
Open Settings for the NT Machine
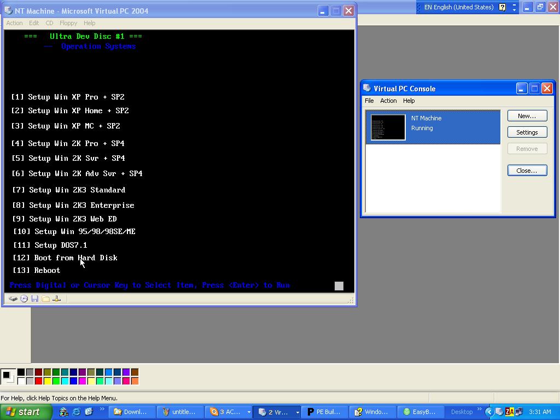pyautogui.click(x=527, y=132)
